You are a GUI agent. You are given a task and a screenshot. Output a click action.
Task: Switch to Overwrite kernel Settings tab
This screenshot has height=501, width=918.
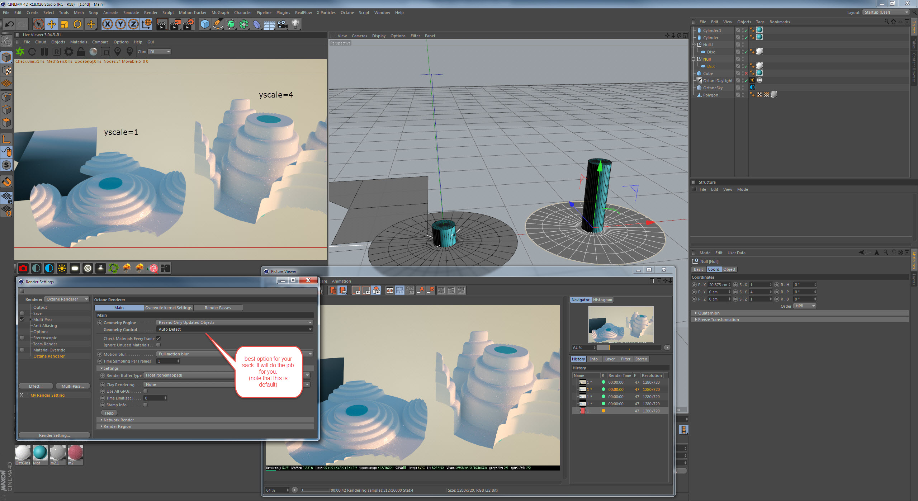168,308
